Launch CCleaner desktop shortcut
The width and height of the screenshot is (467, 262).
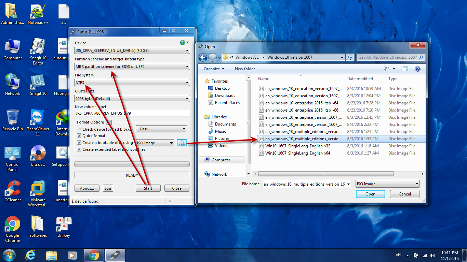pyautogui.click(x=13, y=192)
